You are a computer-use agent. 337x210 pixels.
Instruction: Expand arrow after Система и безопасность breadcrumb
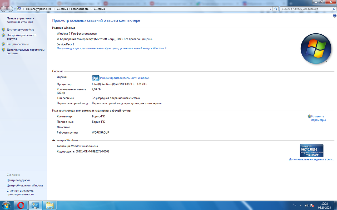pyautogui.click(x=92, y=9)
